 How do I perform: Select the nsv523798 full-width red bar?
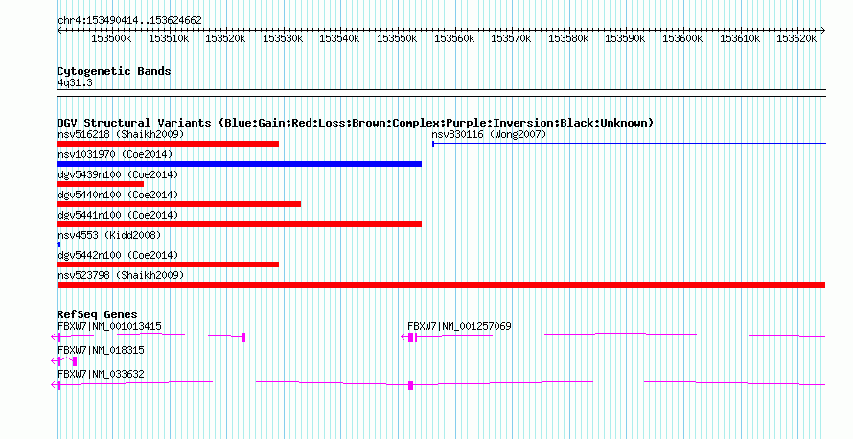pos(441,285)
